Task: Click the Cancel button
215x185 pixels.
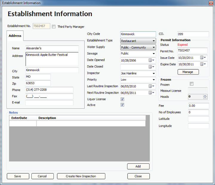Action: point(42,176)
